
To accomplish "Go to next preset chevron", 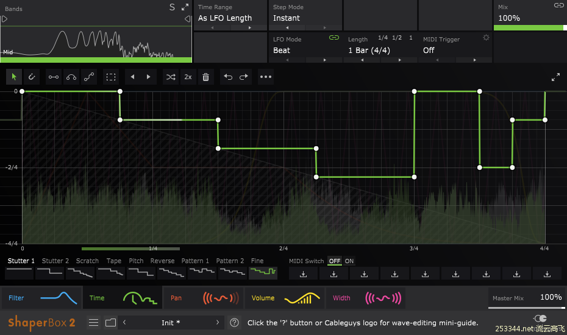I will 217,322.
